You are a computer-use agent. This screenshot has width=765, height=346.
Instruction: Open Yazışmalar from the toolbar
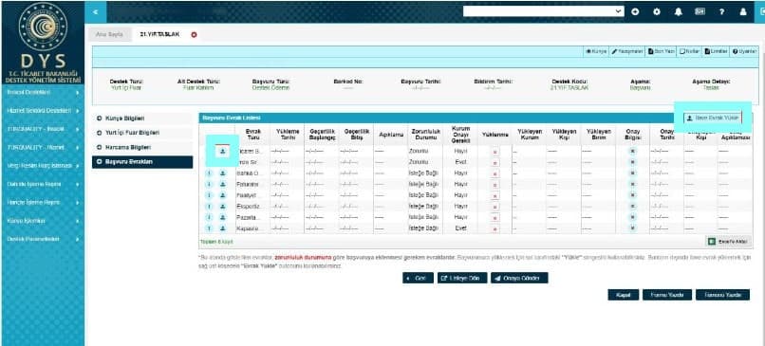(x=627, y=51)
